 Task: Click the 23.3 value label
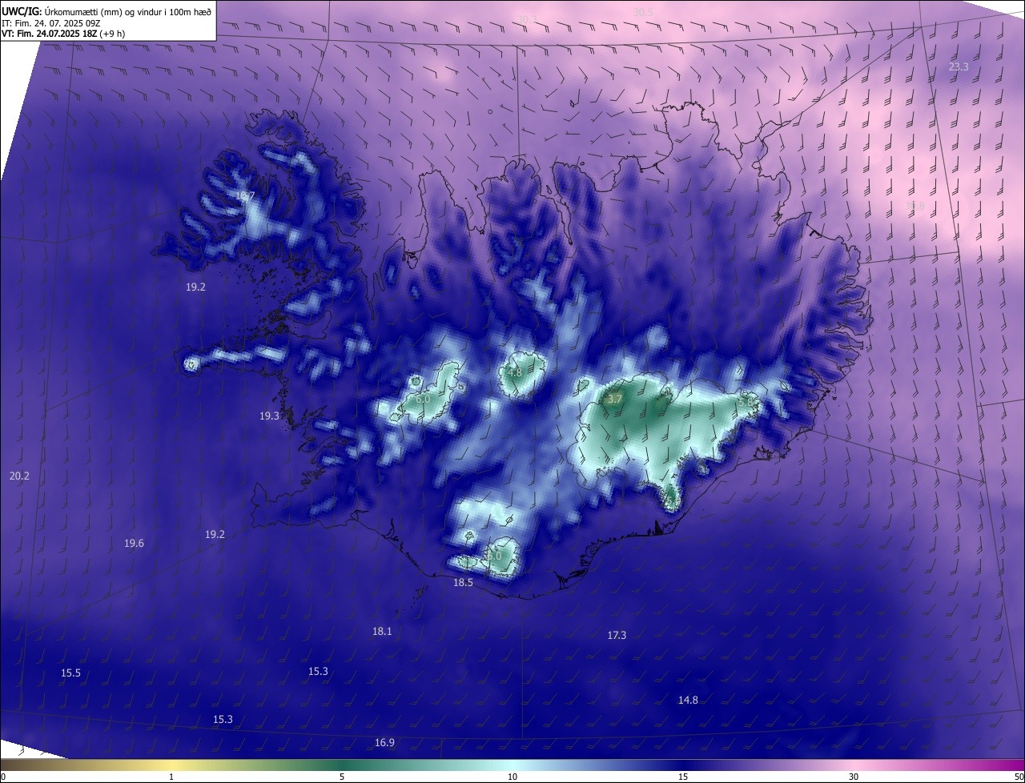coord(959,67)
